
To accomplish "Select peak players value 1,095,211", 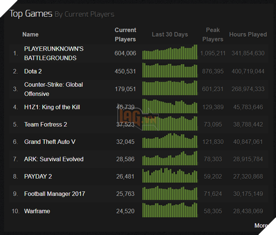I will (x=213, y=53).
